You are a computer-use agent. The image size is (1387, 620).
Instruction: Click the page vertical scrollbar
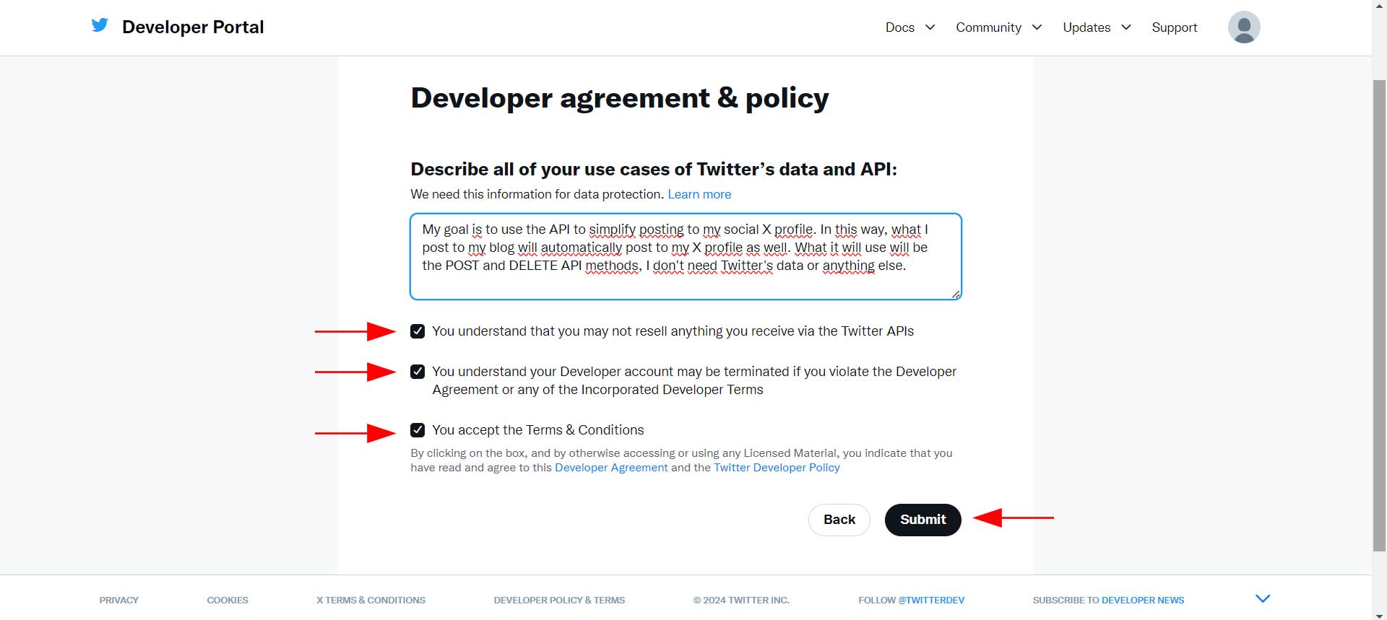[x=1378, y=310]
